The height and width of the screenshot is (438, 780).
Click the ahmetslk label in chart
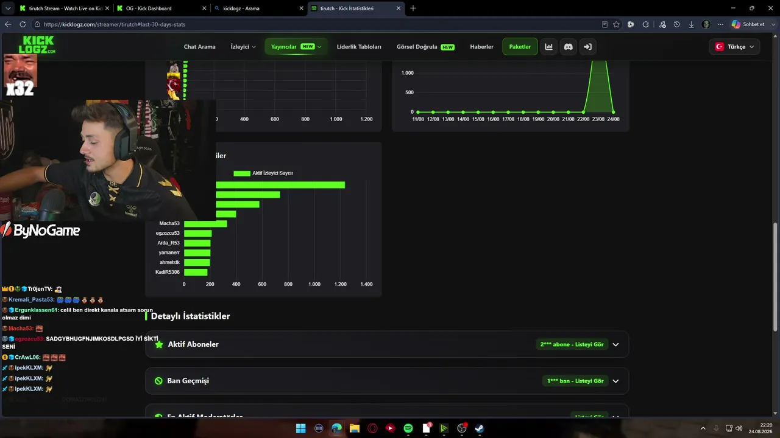click(x=170, y=262)
